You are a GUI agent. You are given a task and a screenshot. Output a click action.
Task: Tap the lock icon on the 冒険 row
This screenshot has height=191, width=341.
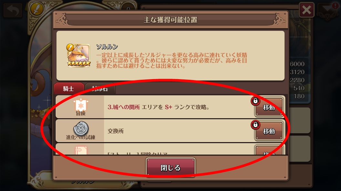coord(255,101)
